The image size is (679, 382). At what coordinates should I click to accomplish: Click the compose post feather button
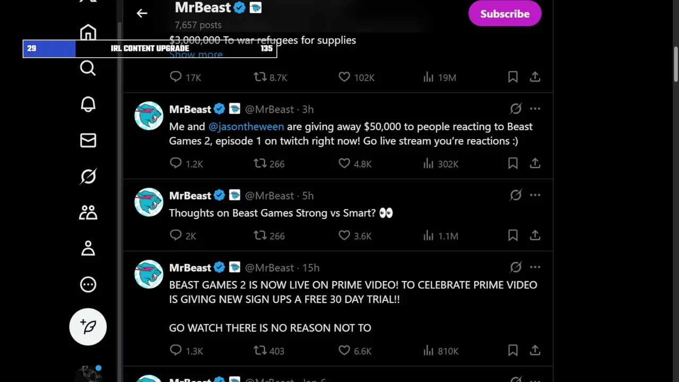pyautogui.click(x=88, y=327)
